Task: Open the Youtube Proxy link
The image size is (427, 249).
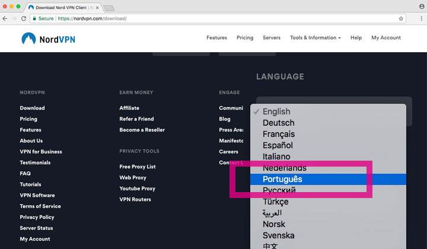Action: pos(137,189)
